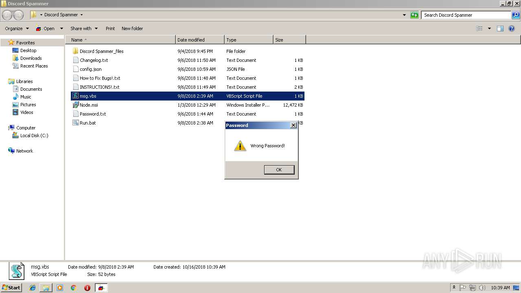521x293 pixels.
Task: Open the address bar history dropdown
Action: [404, 15]
